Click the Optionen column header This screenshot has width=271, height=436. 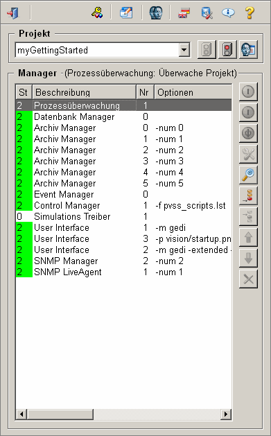[193, 92]
